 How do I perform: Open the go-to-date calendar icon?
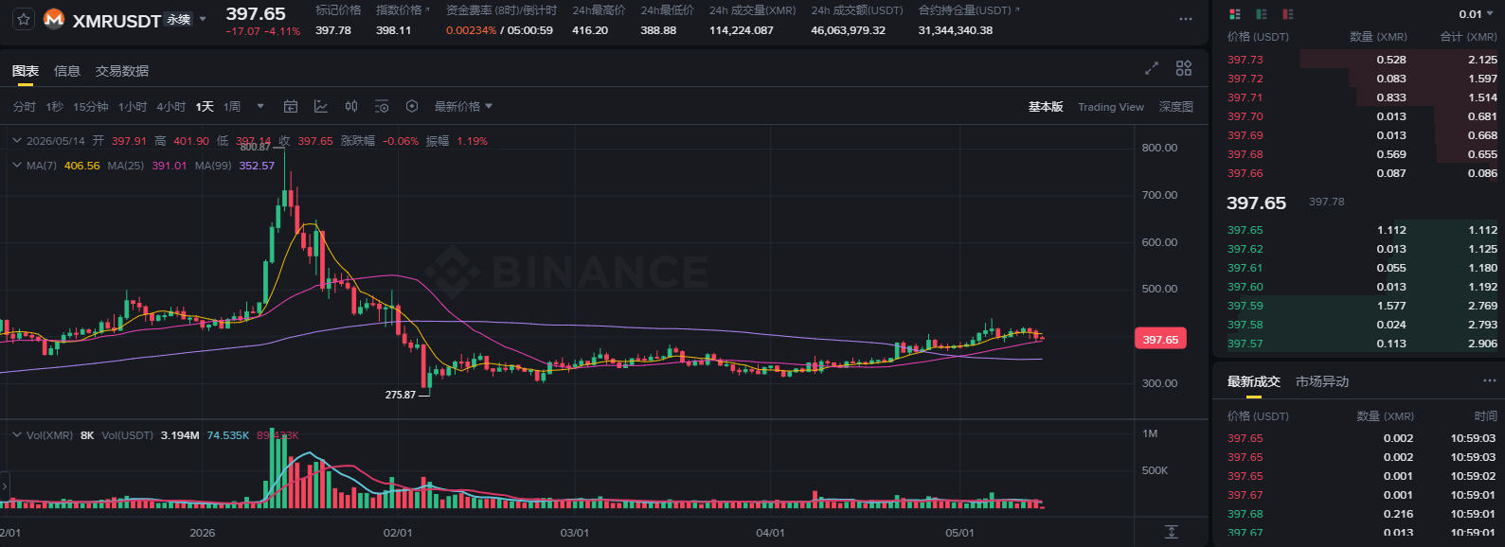(291, 107)
